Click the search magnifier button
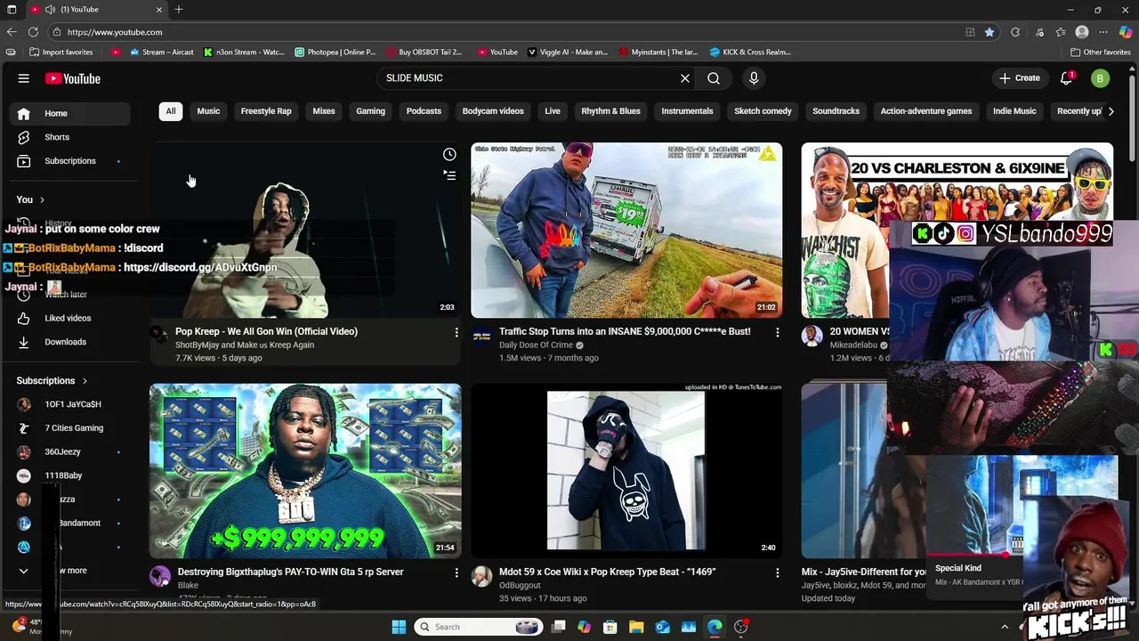1139x641 pixels. [714, 78]
